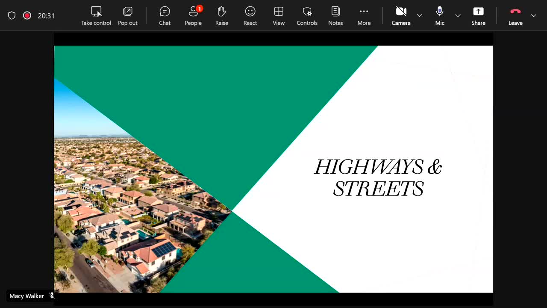Open the Chat panel
Viewport: 547px width, 308px height.
pyautogui.click(x=165, y=16)
